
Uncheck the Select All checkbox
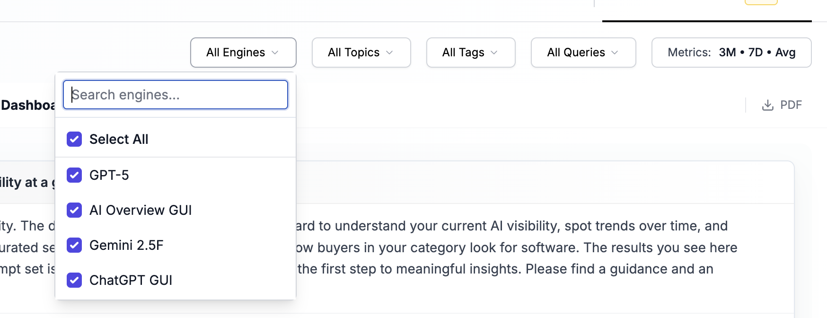74,139
